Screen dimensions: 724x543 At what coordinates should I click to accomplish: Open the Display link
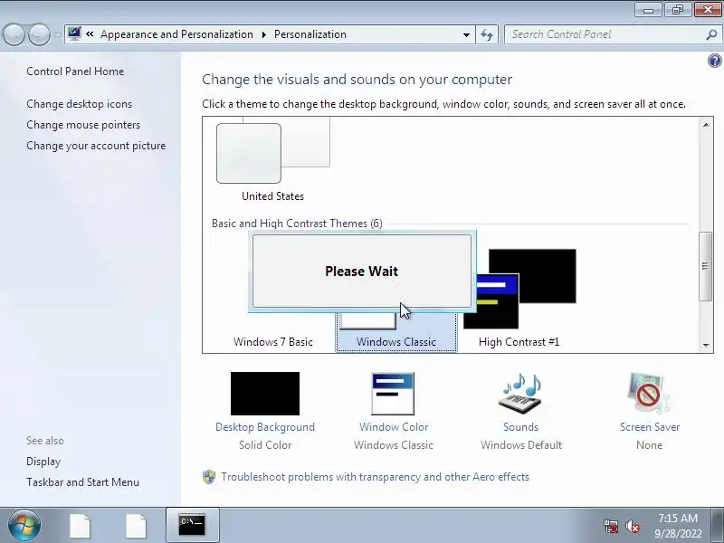tap(43, 462)
